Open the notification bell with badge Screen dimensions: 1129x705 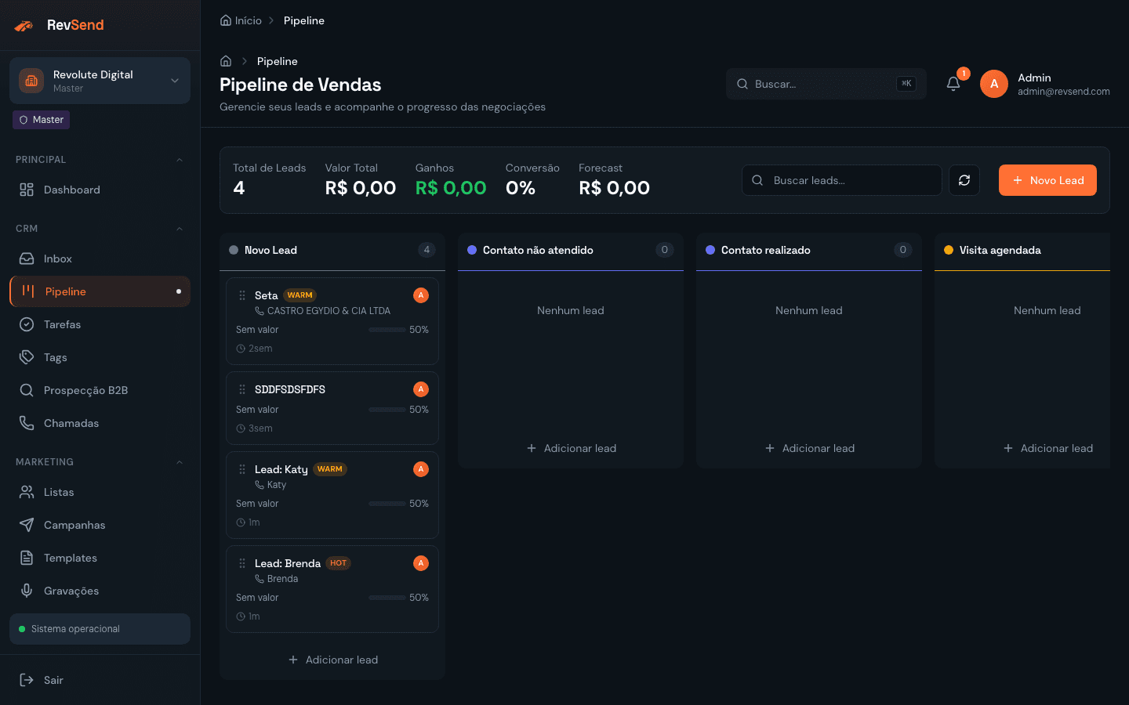[x=953, y=83]
